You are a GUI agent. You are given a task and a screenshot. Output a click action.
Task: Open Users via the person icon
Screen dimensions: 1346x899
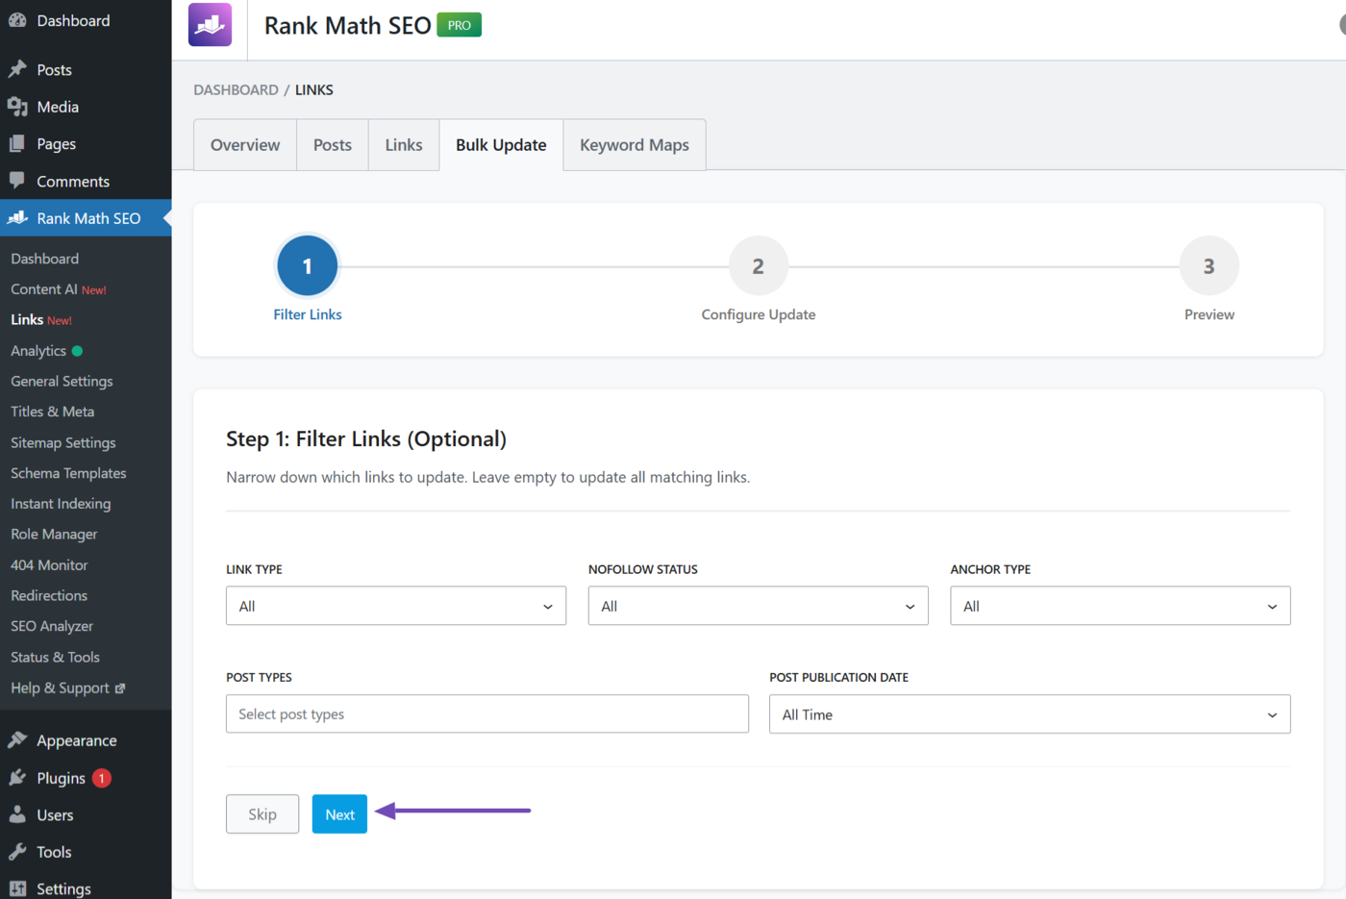click(17, 815)
